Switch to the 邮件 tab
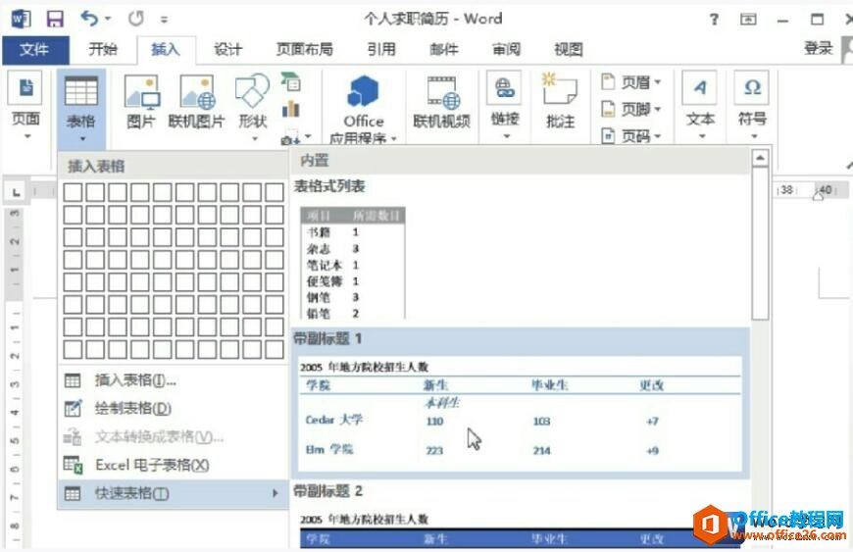Screen dimensions: 853x552 click(444, 49)
